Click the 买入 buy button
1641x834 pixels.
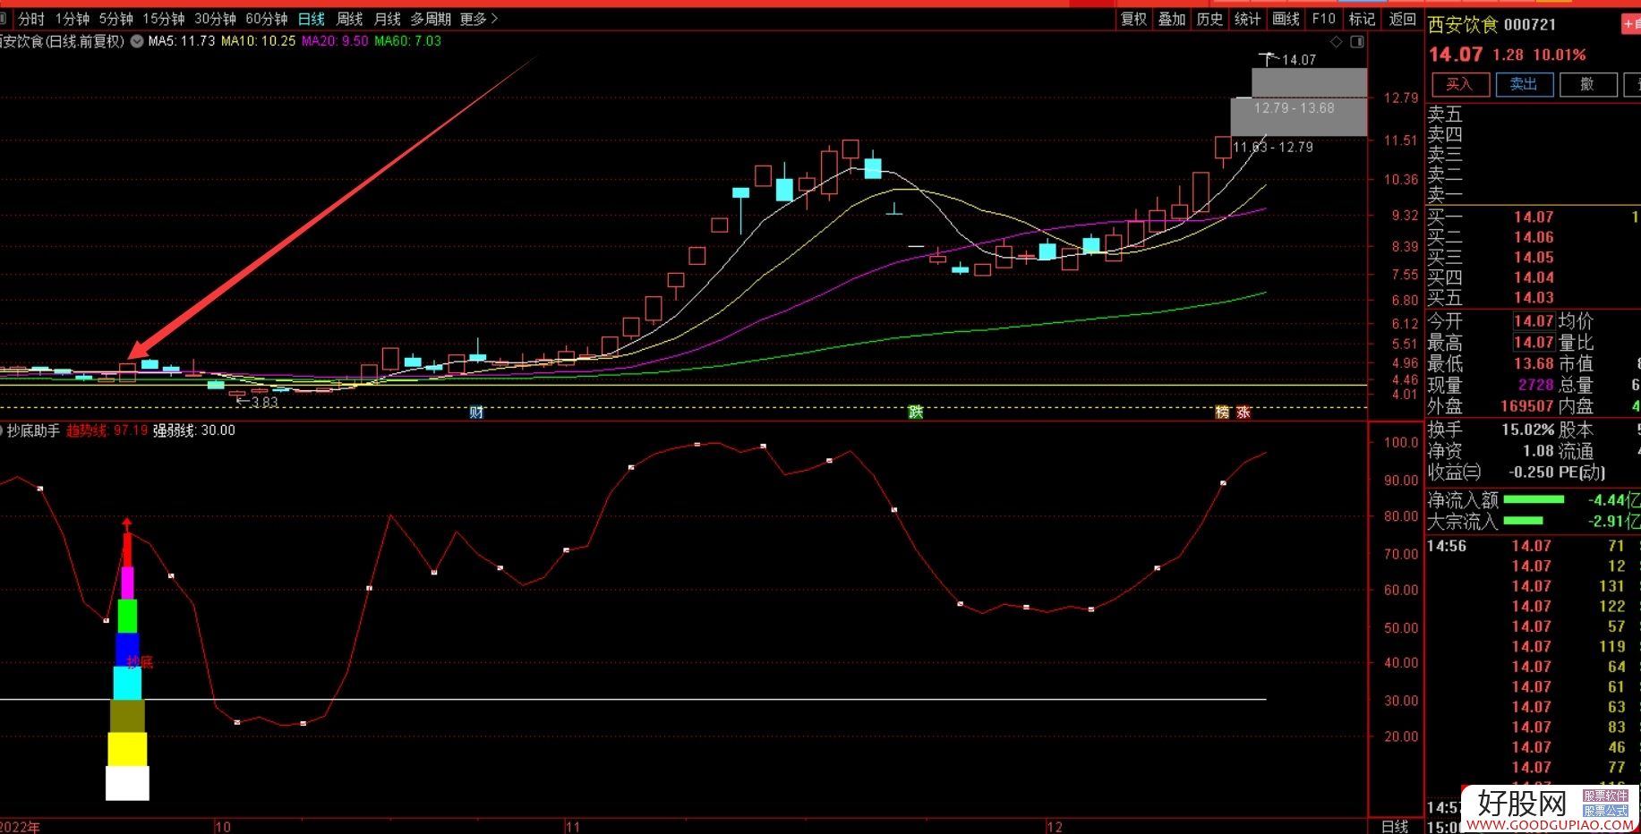pyautogui.click(x=1459, y=84)
